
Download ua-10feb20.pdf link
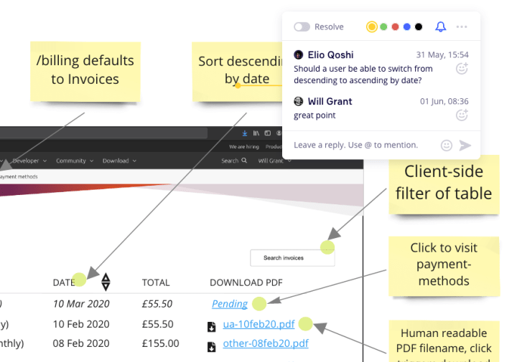coord(258,324)
